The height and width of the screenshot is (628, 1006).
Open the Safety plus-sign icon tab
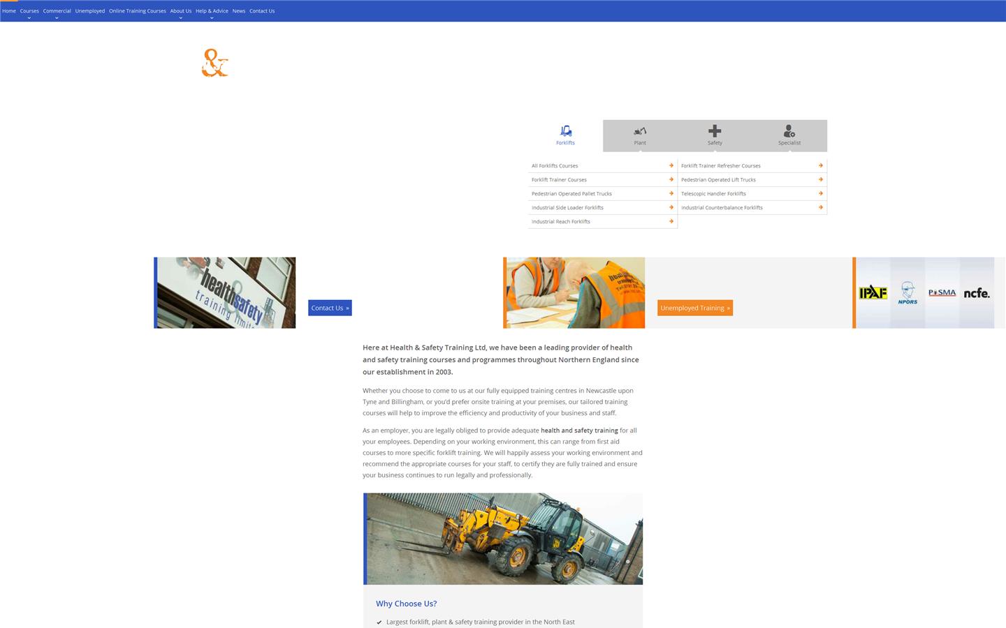tap(715, 131)
